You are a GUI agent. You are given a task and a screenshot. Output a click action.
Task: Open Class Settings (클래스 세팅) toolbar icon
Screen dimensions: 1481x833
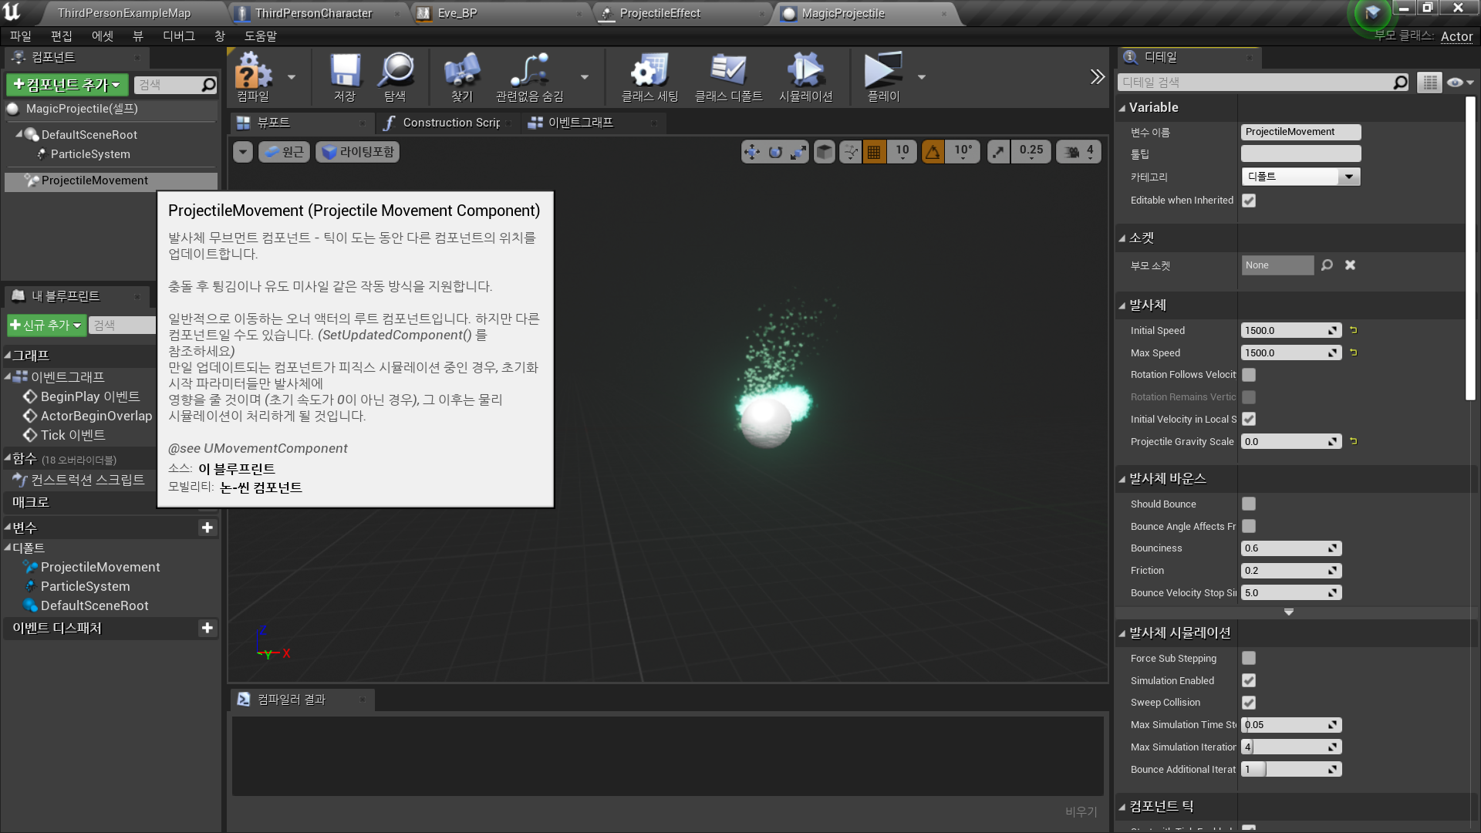pos(649,71)
